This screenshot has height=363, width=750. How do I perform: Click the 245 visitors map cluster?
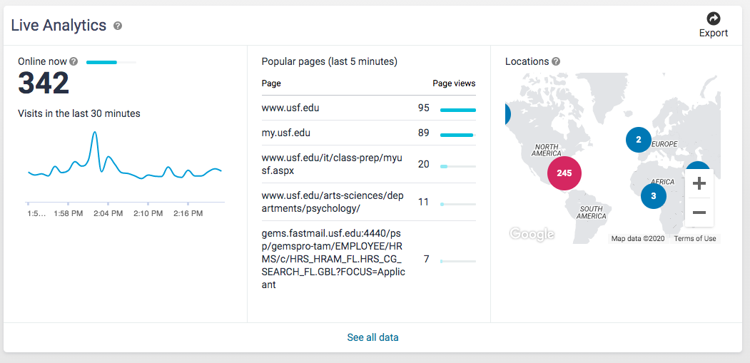564,173
